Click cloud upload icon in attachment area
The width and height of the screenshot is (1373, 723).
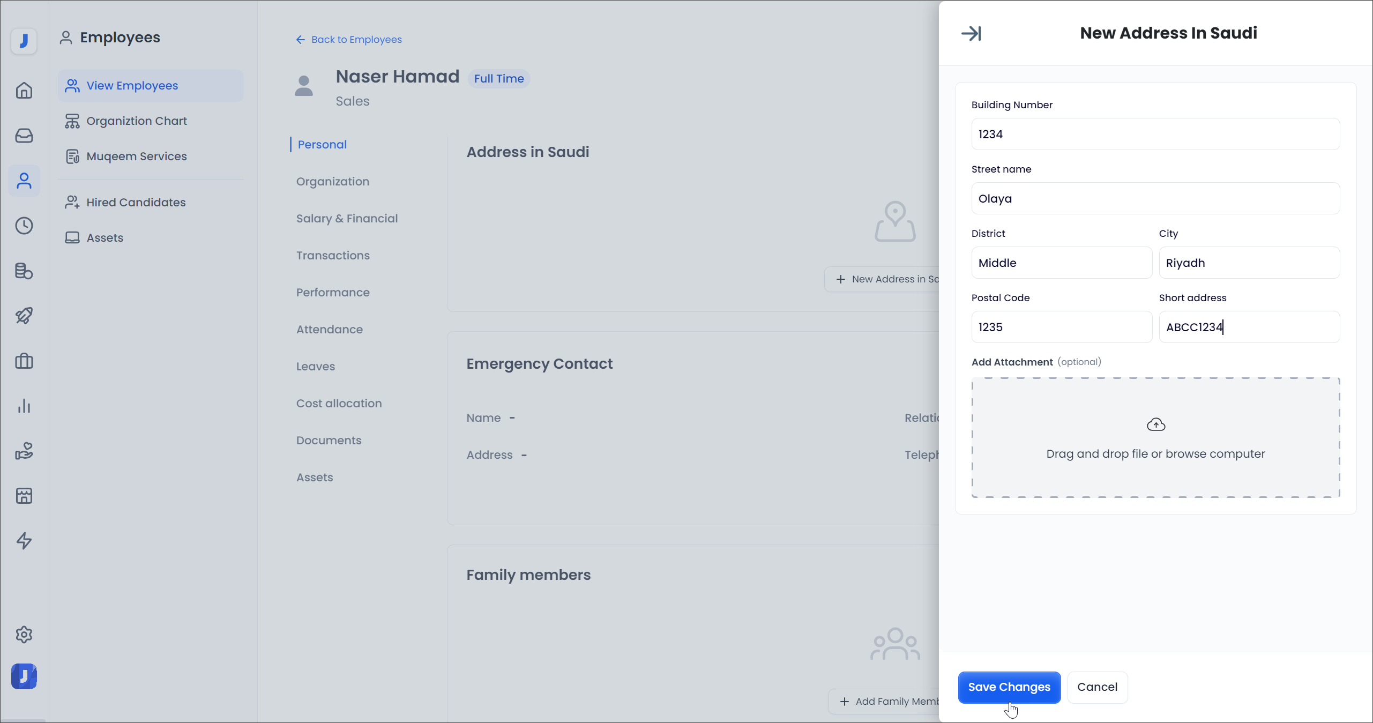coord(1155,424)
